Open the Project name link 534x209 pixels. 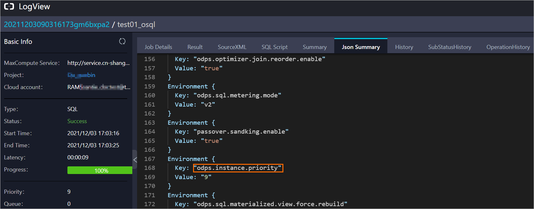pyautogui.click(x=81, y=75)
